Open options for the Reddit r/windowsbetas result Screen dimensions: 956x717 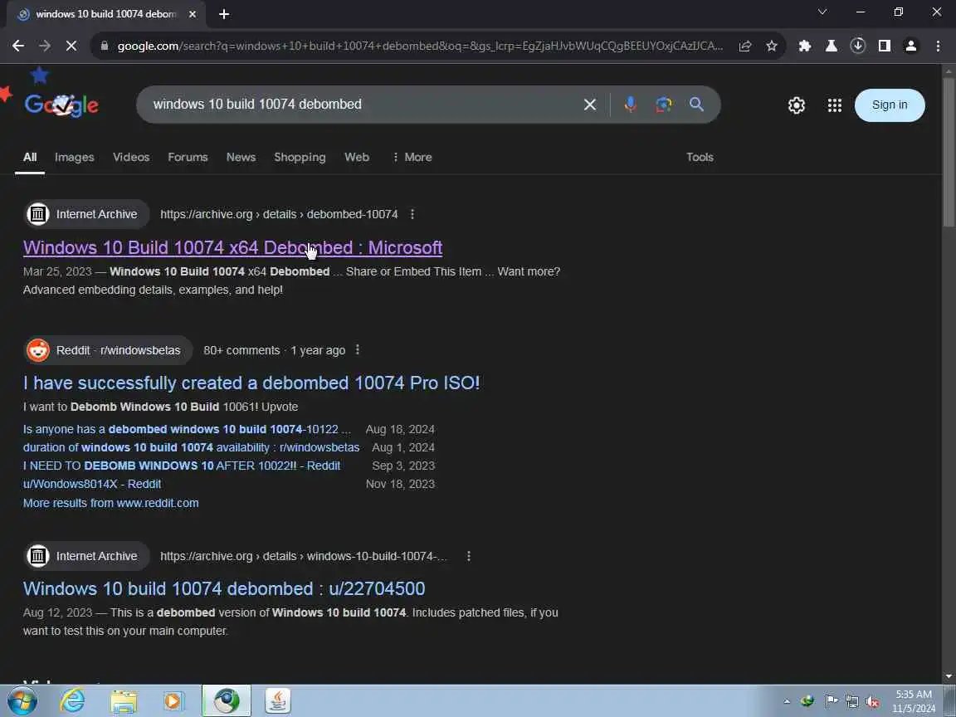point(358,350)
